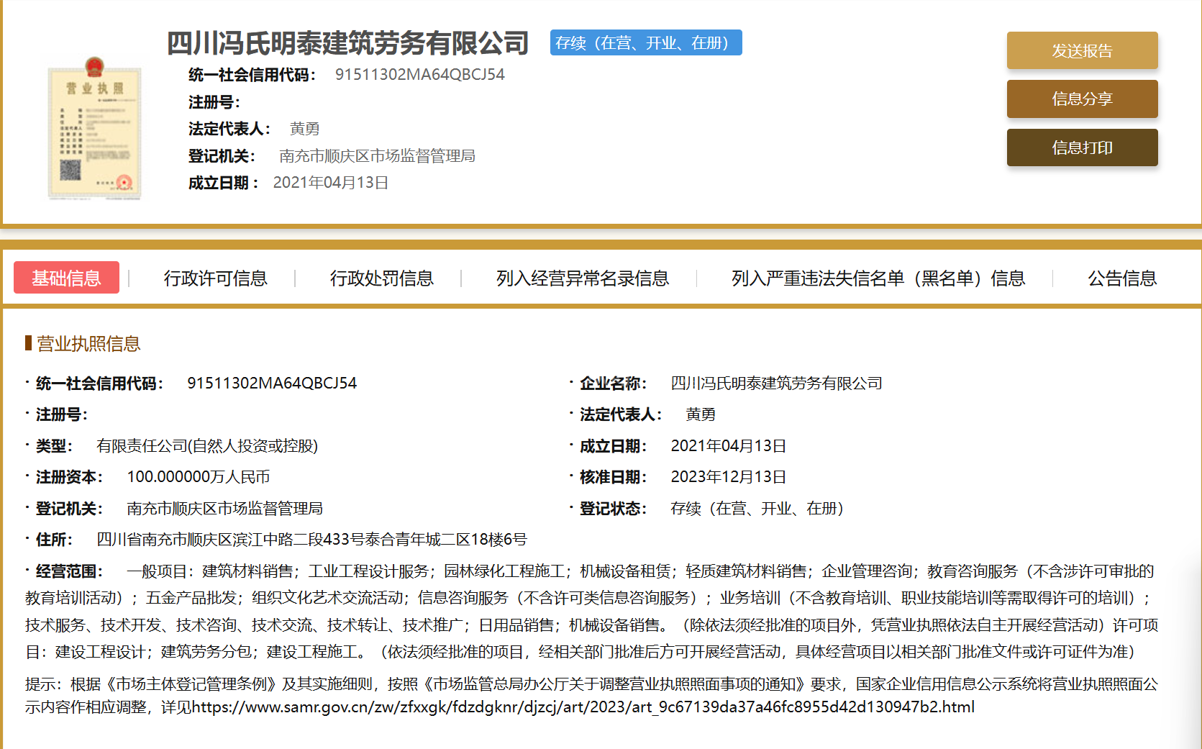Switch to the 行政许可信息 tab

[x=215, y=278]
